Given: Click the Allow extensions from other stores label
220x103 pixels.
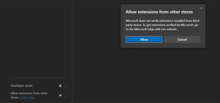Looking at the screenshot, I should [29, 95].
